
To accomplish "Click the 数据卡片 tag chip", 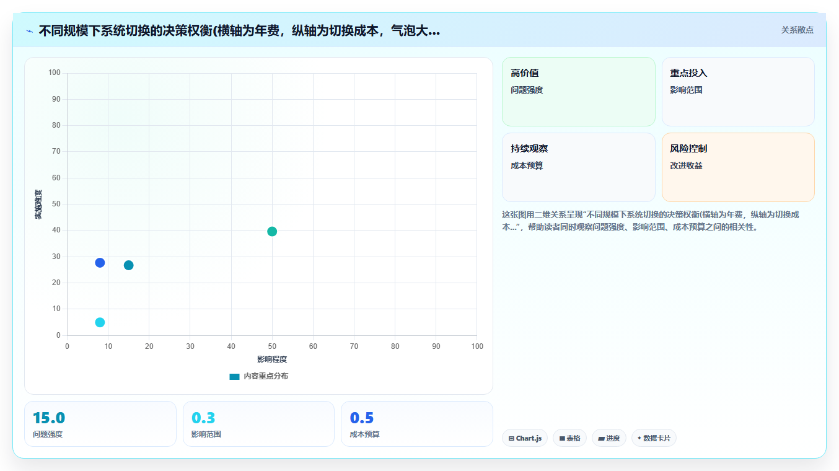I will pyautogui.click(x=654, y=438).
